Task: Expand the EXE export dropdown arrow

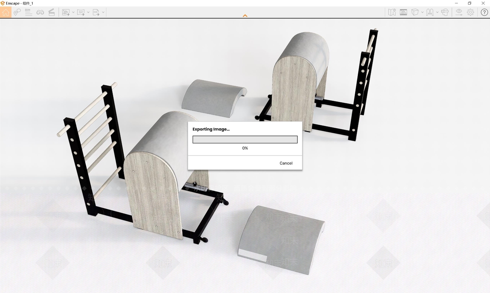Action: (103, 12)
